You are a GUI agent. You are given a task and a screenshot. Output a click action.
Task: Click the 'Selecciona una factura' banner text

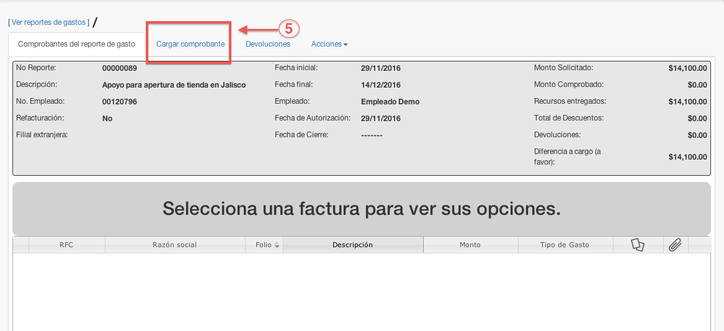[362, 209]
